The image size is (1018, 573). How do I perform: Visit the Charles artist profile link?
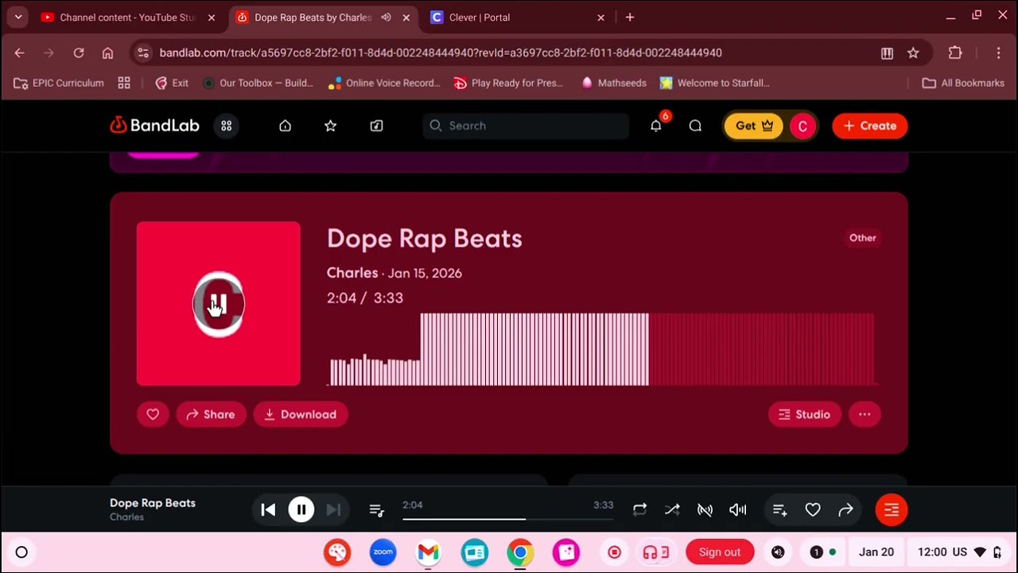coord(352,273)
